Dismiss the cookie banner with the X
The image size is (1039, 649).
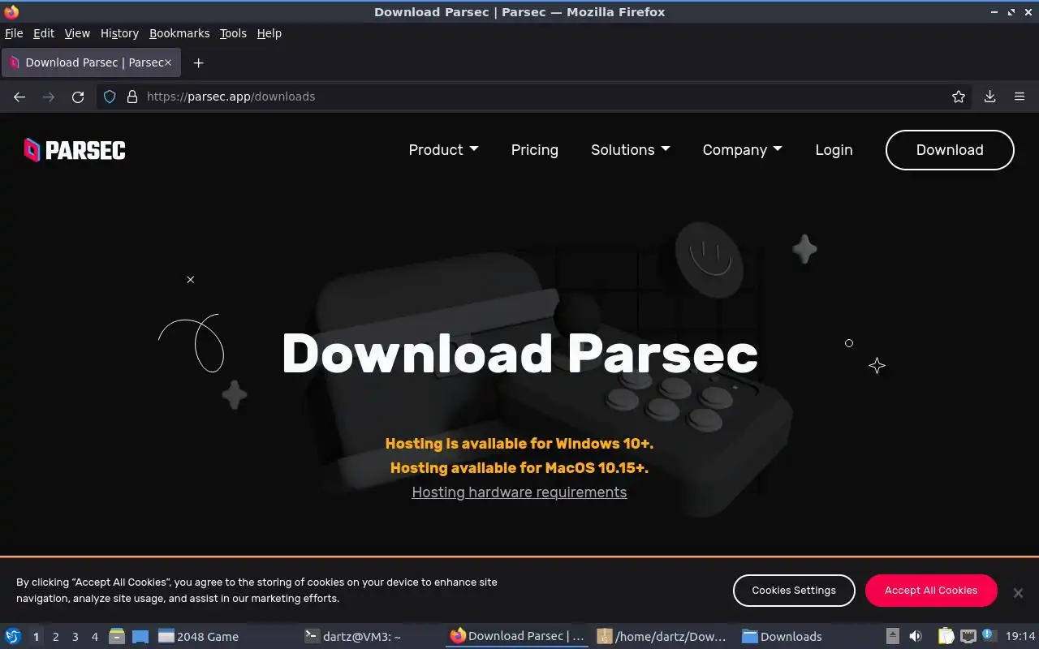point(1018,593)
